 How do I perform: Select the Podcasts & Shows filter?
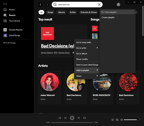coord(88,12)
